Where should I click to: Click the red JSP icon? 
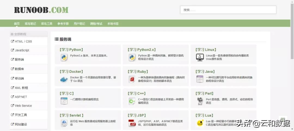(132, 123)
